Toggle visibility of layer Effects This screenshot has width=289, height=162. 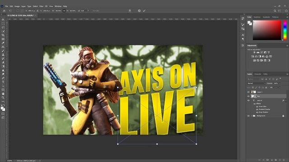pyautogui.click(x=255, y=104)
